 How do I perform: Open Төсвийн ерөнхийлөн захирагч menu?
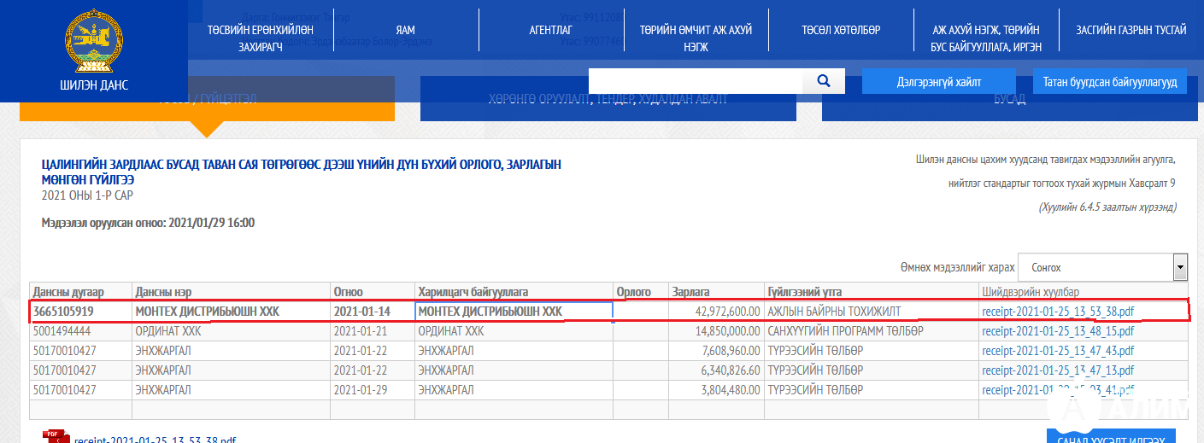coord(261,38)
